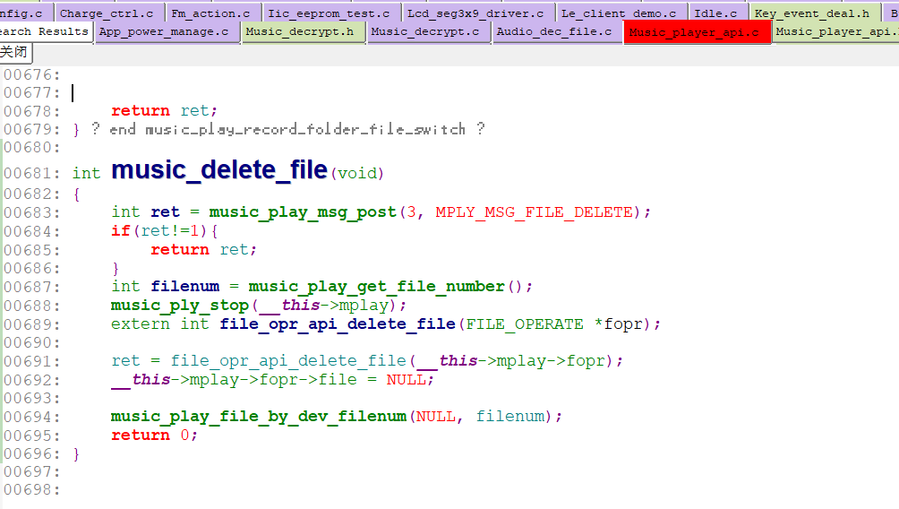Screen dimensions: 899x509
Task: Click line number 00696
Action: pyautogui.click(x=31, y=454)
